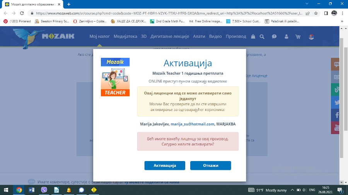Bookmark this page with the star icon
This screenshot has width=348, height=195.
pos(316,13)
